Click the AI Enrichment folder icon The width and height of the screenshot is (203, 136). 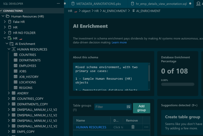point(12,44)
